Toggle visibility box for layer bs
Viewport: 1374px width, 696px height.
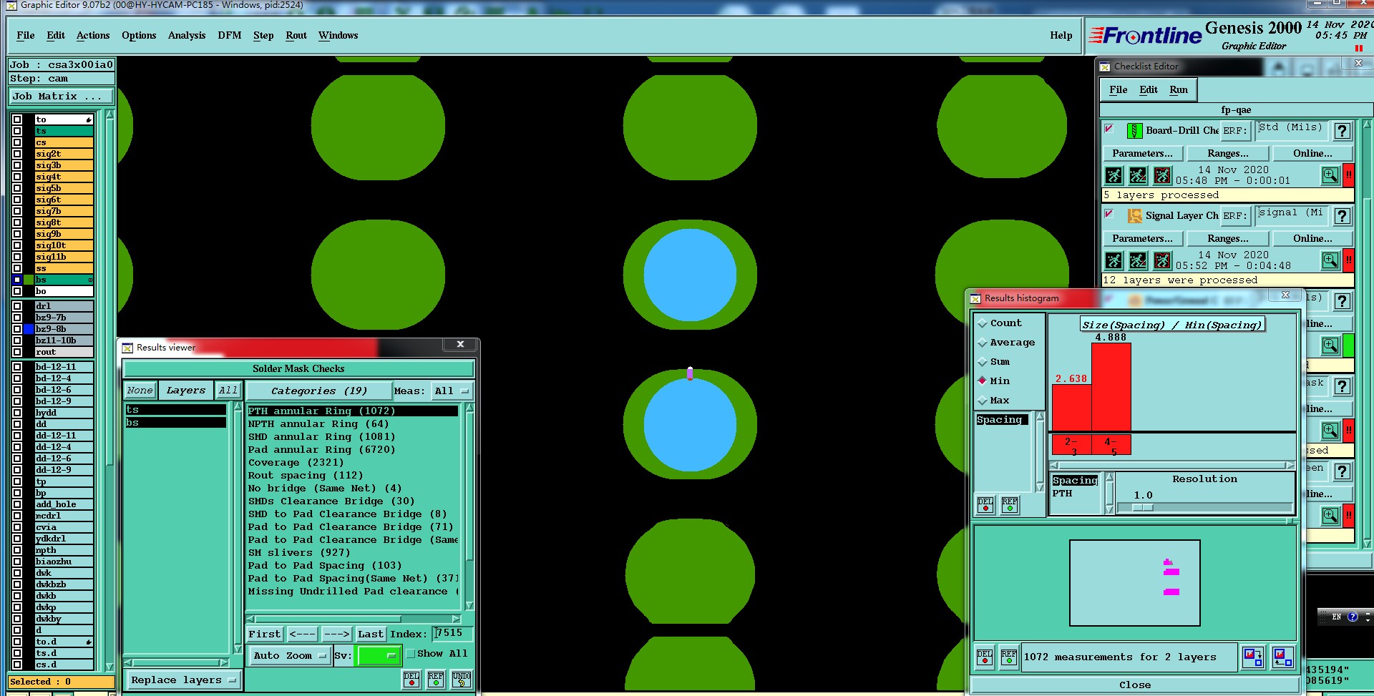tap(17, 280)
